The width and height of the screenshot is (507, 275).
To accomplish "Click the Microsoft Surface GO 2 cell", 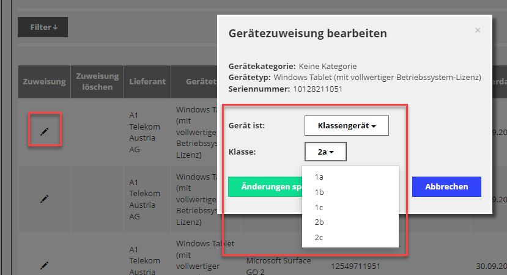I will point(278,266).
